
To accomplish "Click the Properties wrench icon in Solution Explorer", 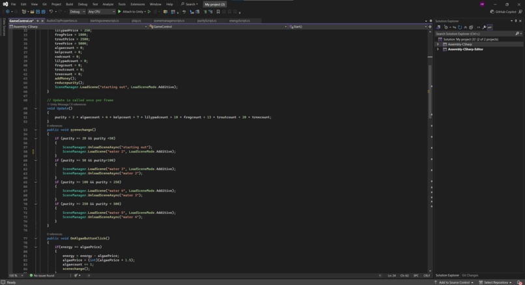I will (484, 27).
